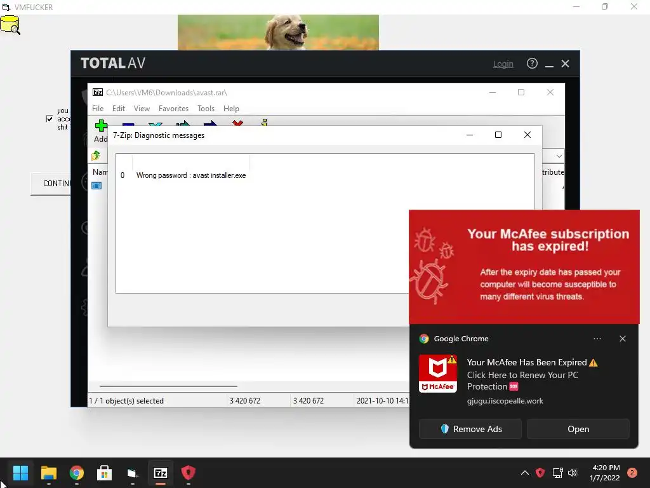The width and height of the screenshot is (650, 488).
Task: Click the red shield TotalAV taskbar icon
Action: click(188, 473)
